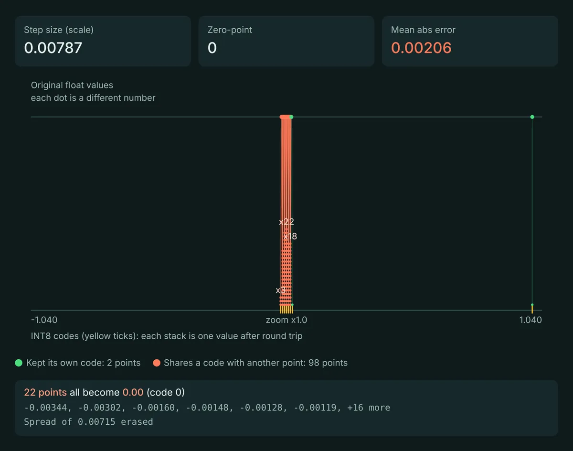Click the "zoom x1.0" label
Image resolution: width=573 pixels, height=451 pixels.
pos(286,320)
